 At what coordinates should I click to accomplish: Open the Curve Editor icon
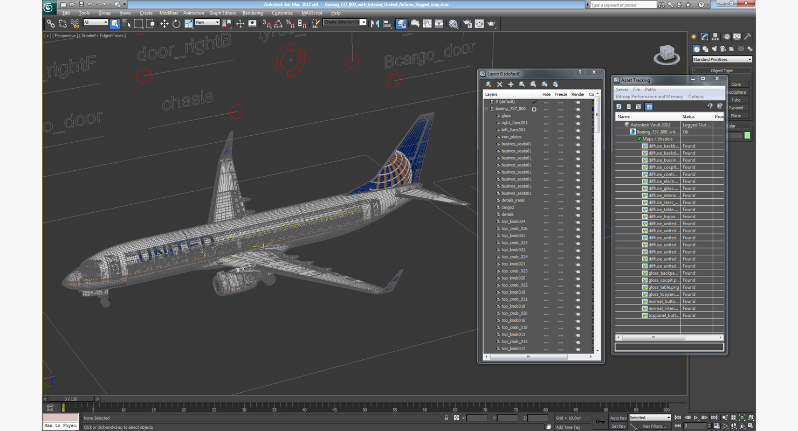(427, 24)
